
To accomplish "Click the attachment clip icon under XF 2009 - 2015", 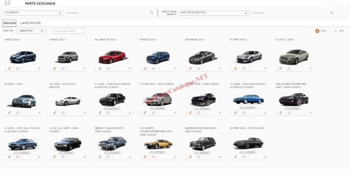I will (10, 113).
